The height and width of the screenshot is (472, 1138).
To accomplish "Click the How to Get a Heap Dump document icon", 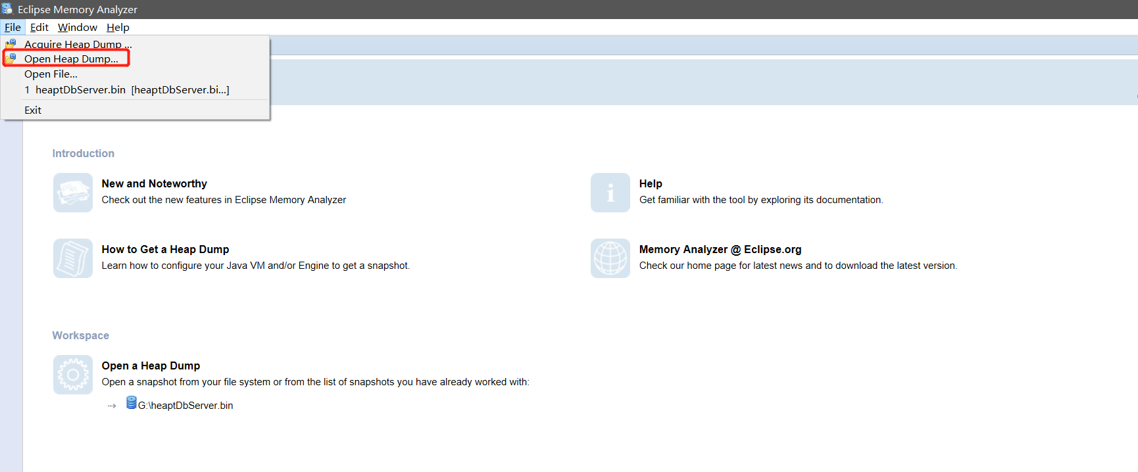I will pyautogui.click(x=73, y=258).
